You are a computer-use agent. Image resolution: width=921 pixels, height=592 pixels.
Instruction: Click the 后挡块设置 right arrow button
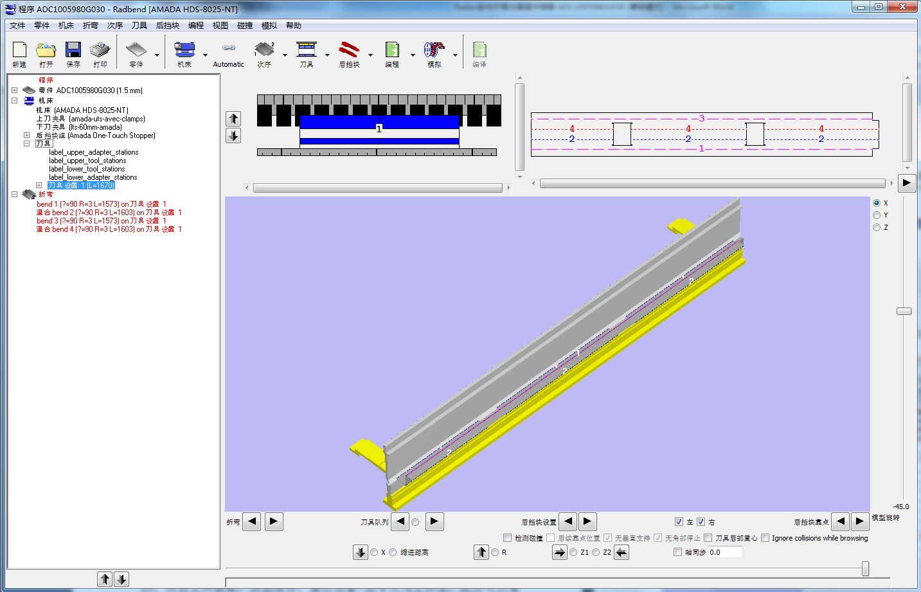(x=587, y=521)
